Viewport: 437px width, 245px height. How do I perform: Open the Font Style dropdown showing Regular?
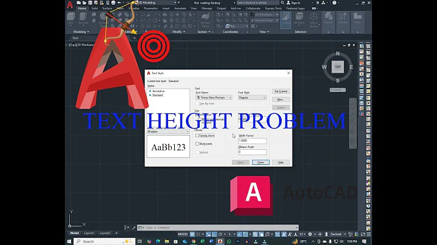pyautogui.click(x=252, y=98)
